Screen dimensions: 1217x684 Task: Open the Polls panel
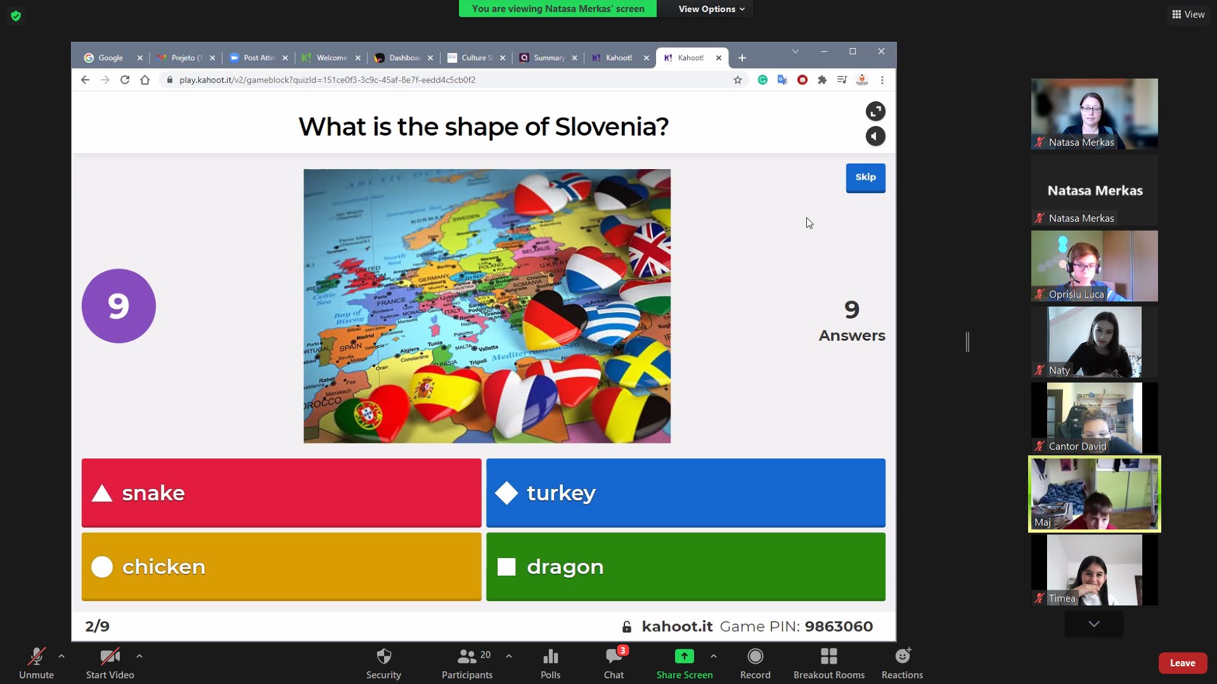pos(550,657)
